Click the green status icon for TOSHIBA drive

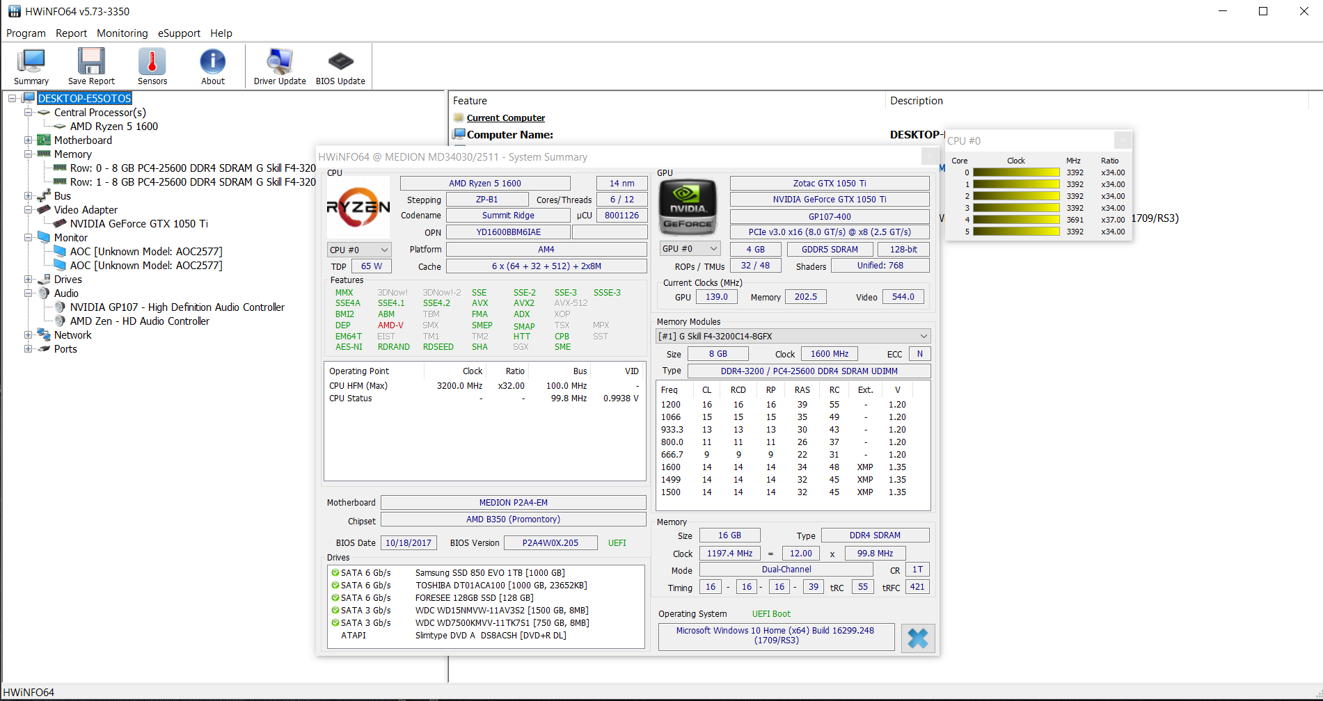point(335,586)
